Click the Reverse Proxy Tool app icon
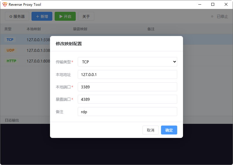Screen dimensions: 233x165 [x=5, y=4]
